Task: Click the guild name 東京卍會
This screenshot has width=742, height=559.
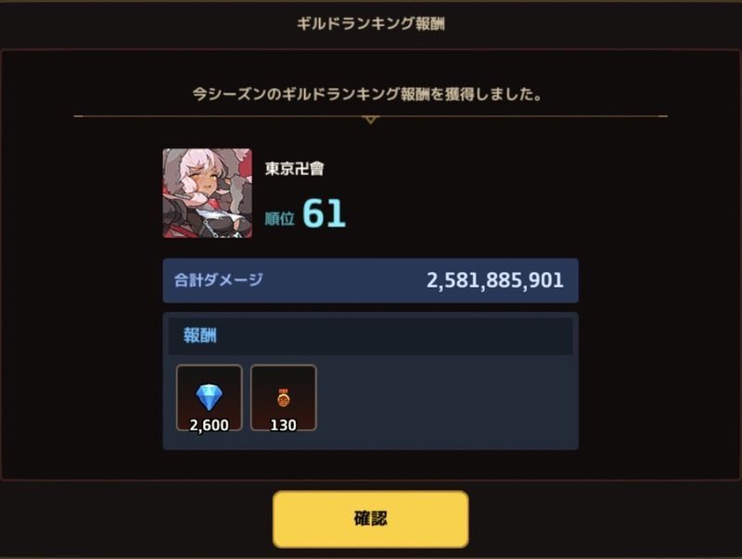Action: (x=294, y=169)
